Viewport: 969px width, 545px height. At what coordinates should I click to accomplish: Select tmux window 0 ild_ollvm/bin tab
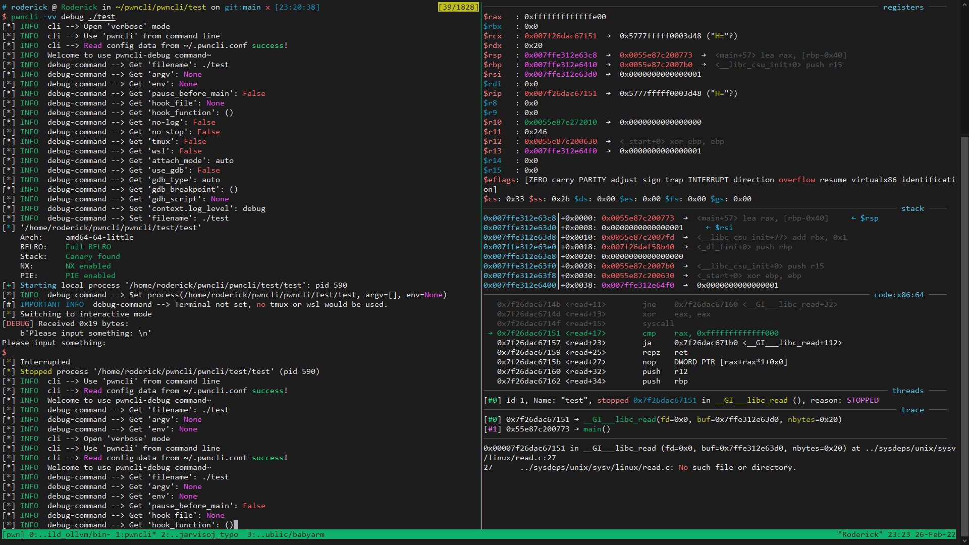tap(69, 534)
